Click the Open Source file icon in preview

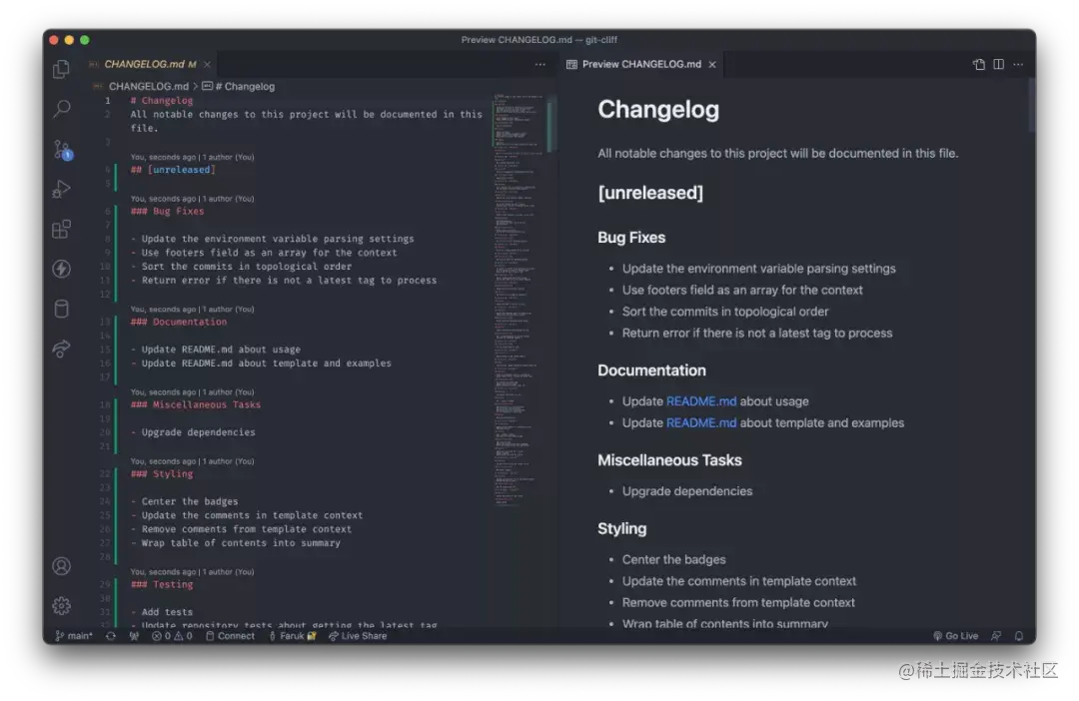pos(978,64)
